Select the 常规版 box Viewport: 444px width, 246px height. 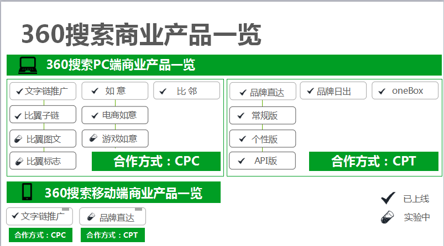263,115
